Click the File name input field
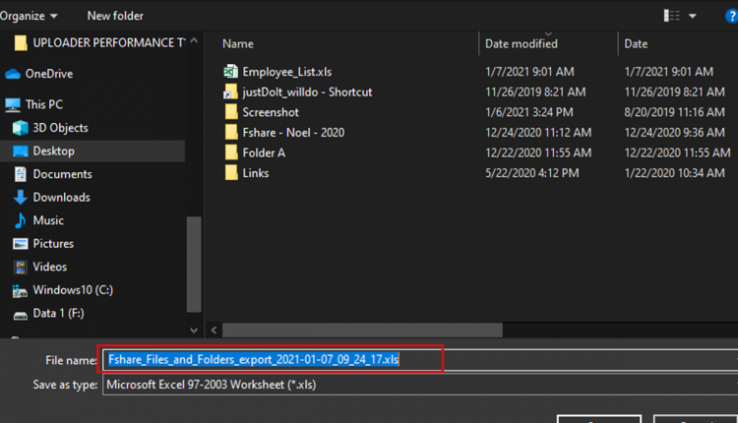This screenshot has width=738, height=423. 420,359
